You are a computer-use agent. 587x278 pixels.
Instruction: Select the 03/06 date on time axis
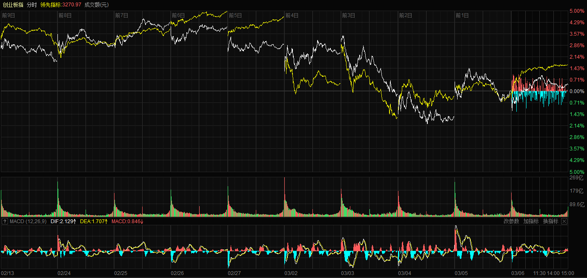[518, 273]
